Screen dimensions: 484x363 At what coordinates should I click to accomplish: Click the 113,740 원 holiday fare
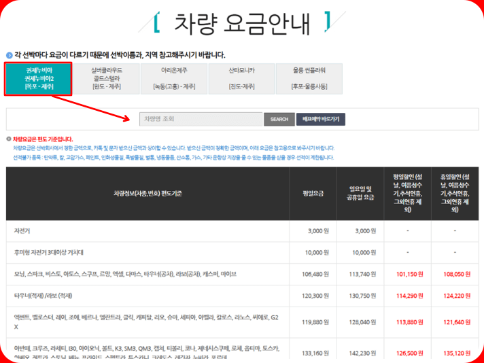(362, 274)
